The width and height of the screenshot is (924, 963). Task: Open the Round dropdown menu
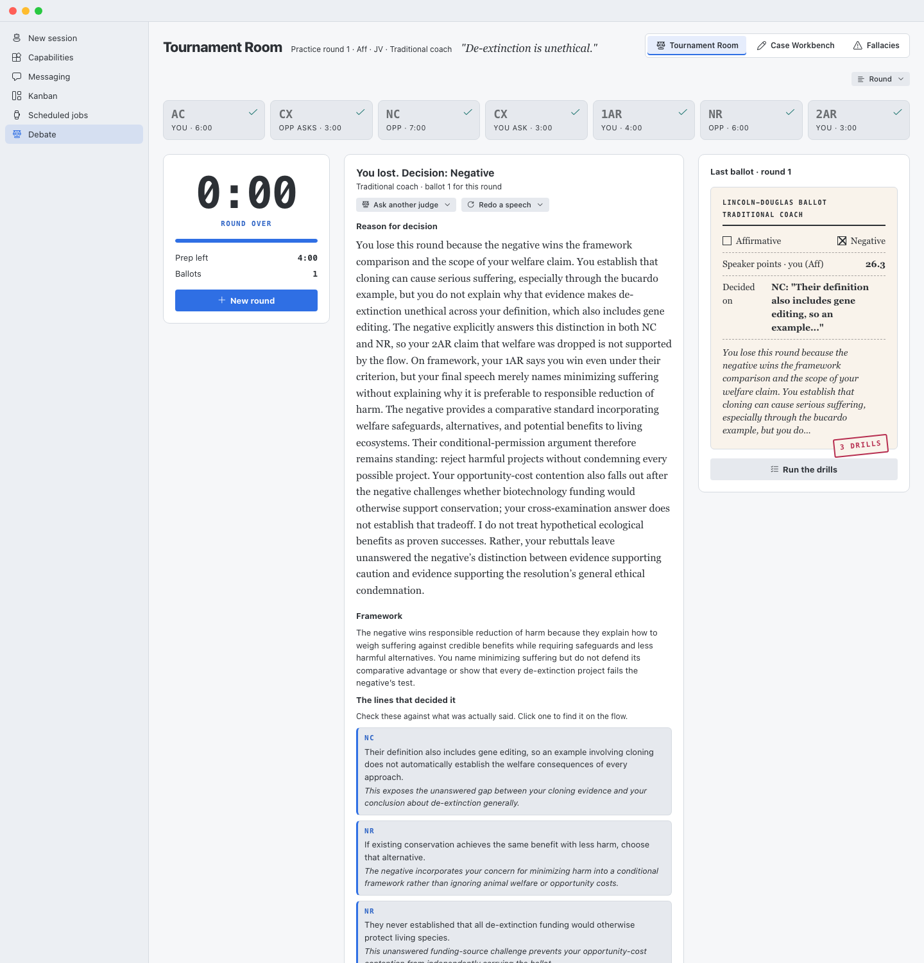click(880, 79)
